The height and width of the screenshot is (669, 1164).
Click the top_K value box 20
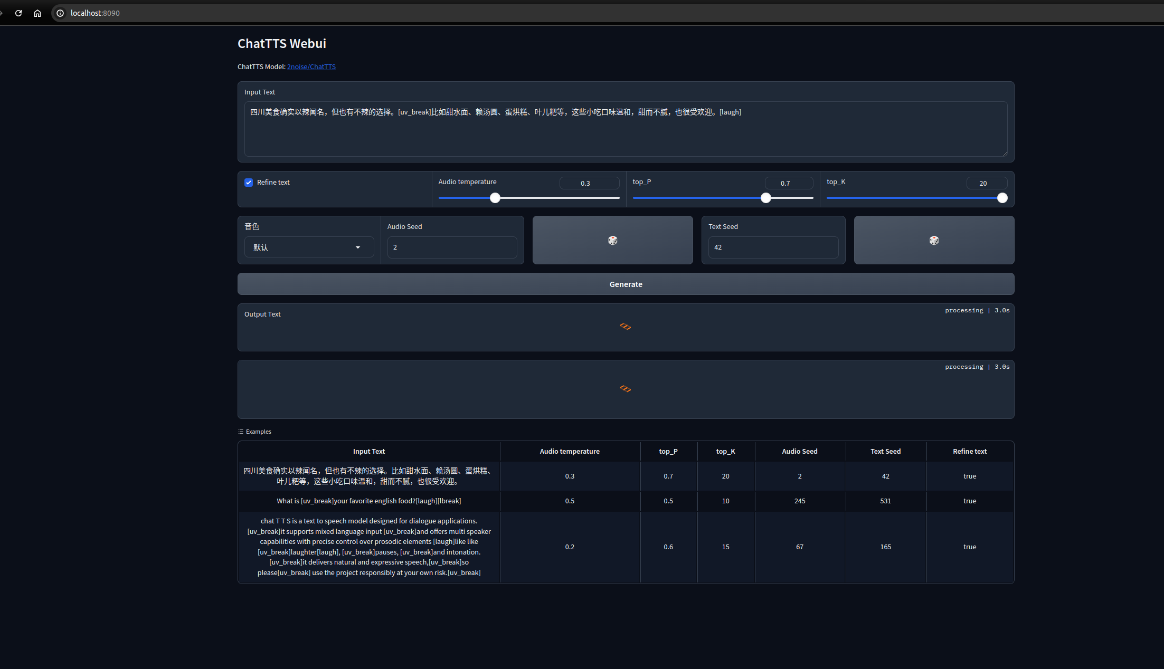pyautogui.click(x=987, y=183)
